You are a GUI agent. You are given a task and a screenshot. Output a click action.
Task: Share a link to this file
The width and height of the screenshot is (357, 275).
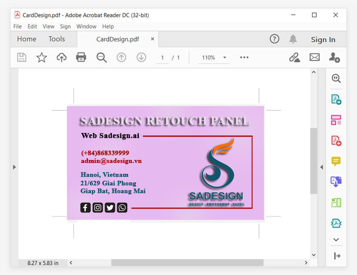(295, 58)
